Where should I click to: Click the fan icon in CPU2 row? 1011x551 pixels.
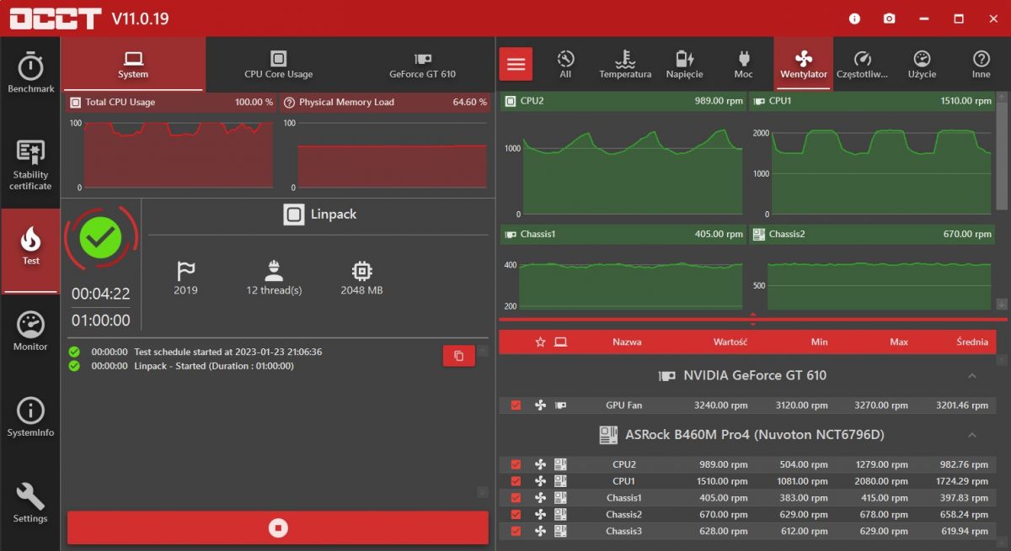[540, 464]
